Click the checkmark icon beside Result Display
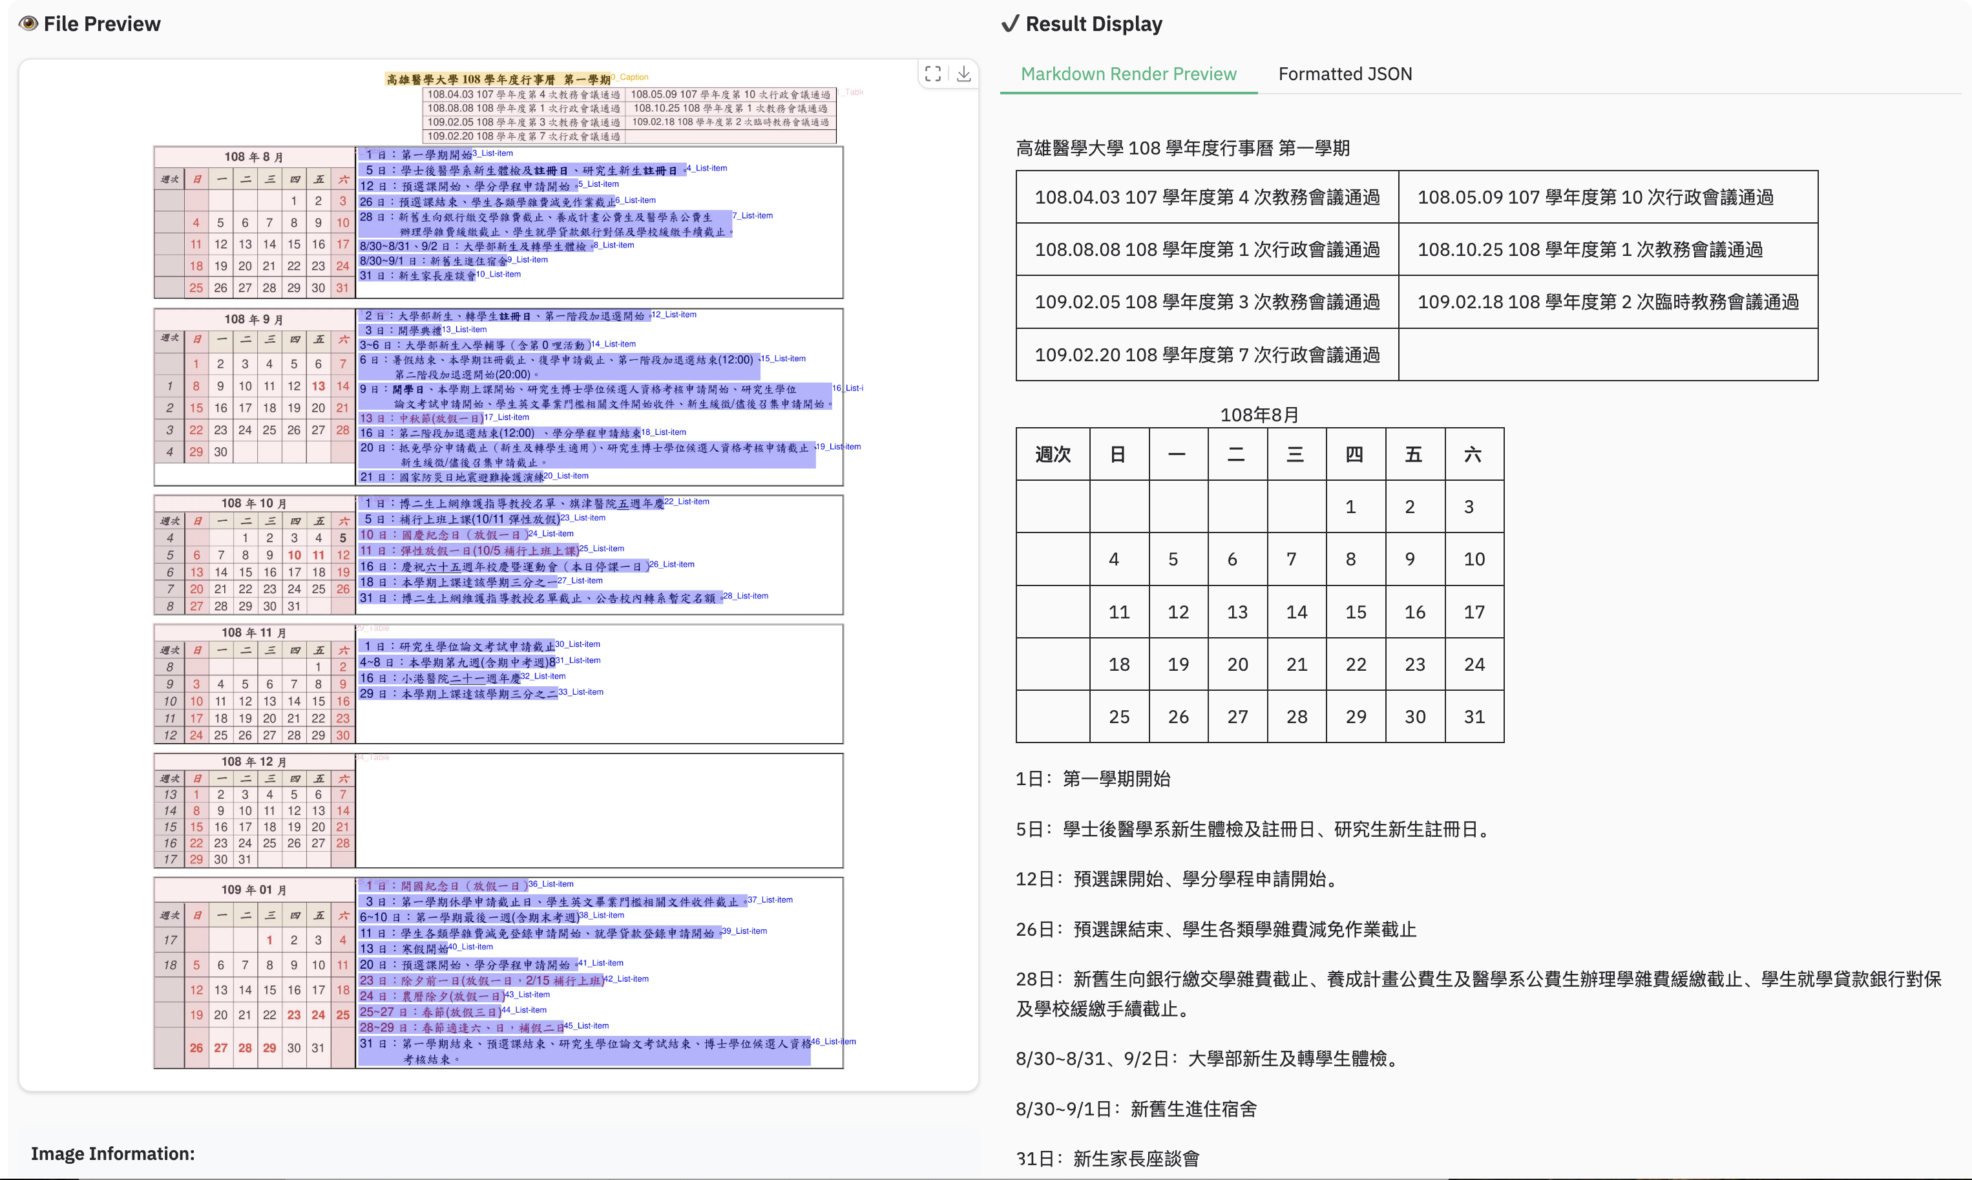 click(x=1009, y=24)
